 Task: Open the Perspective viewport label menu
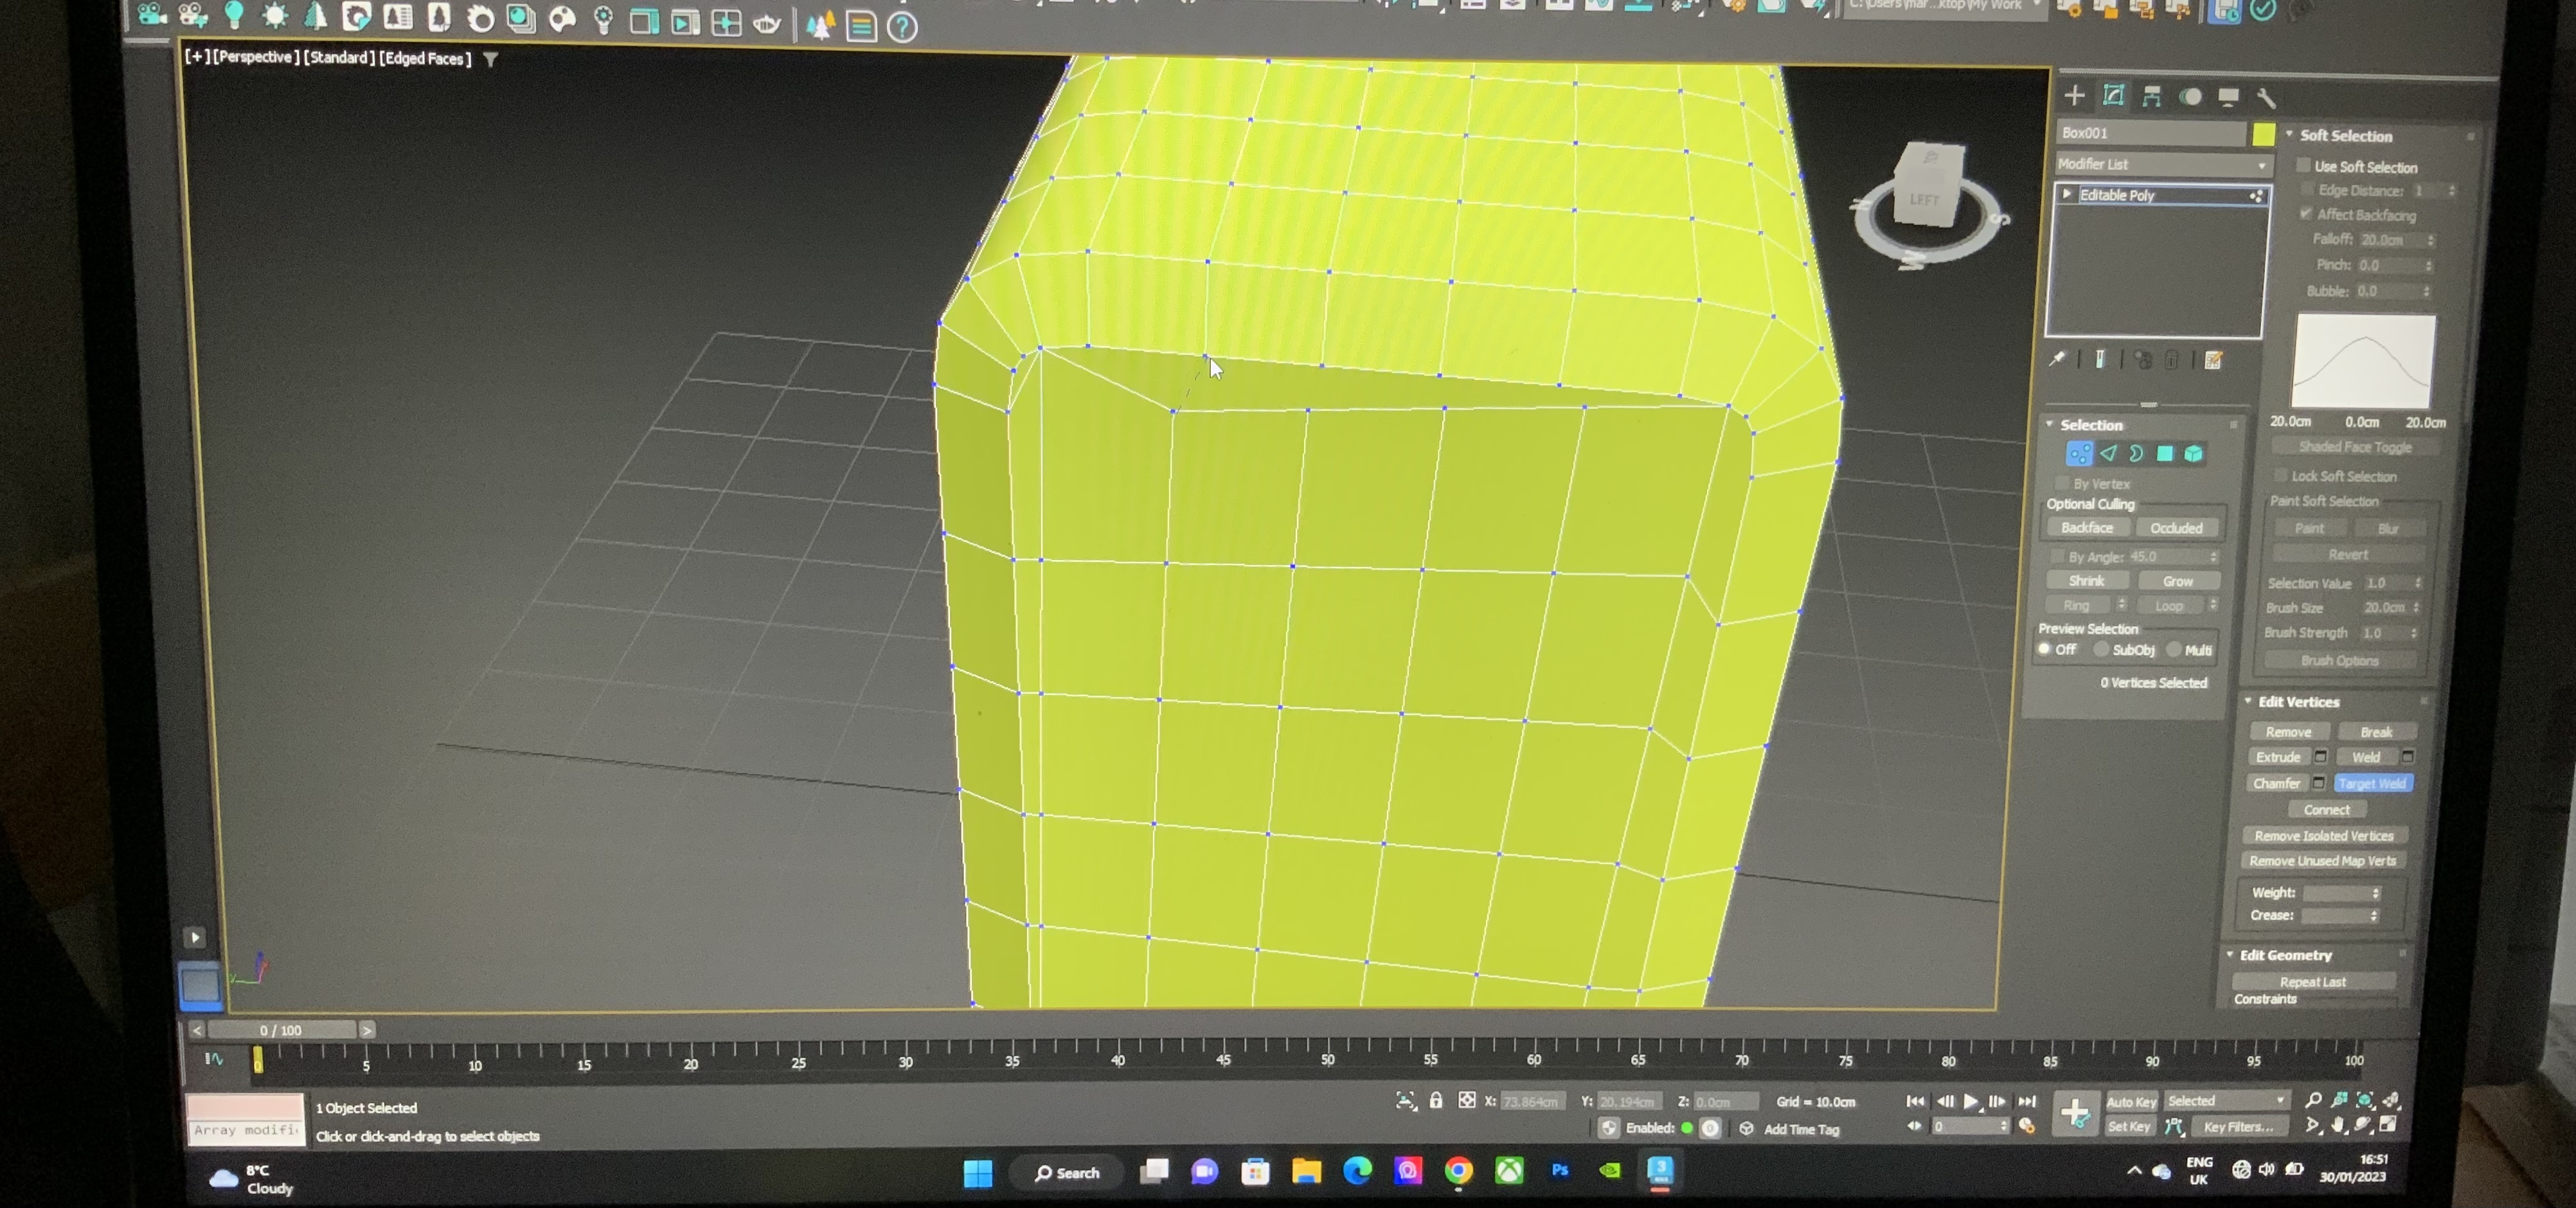pos(256,58)
